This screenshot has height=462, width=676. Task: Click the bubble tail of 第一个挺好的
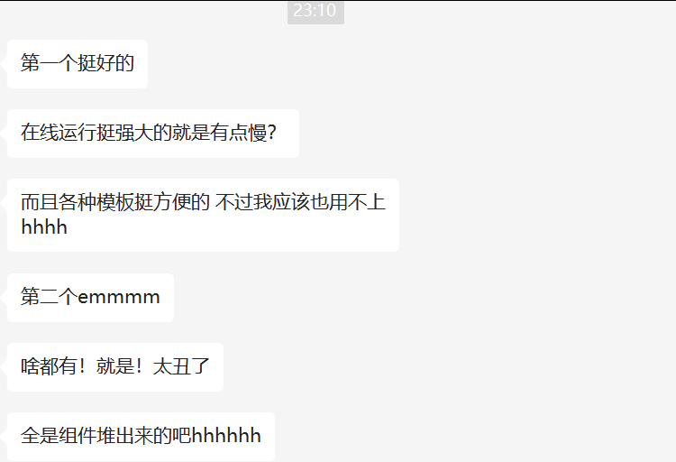tap(4, 64)
